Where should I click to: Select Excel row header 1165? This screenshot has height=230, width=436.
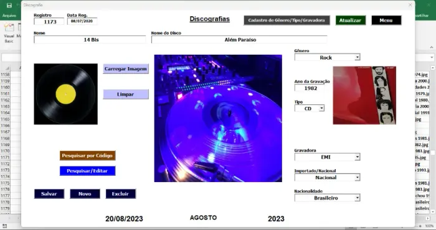[5, 119]
